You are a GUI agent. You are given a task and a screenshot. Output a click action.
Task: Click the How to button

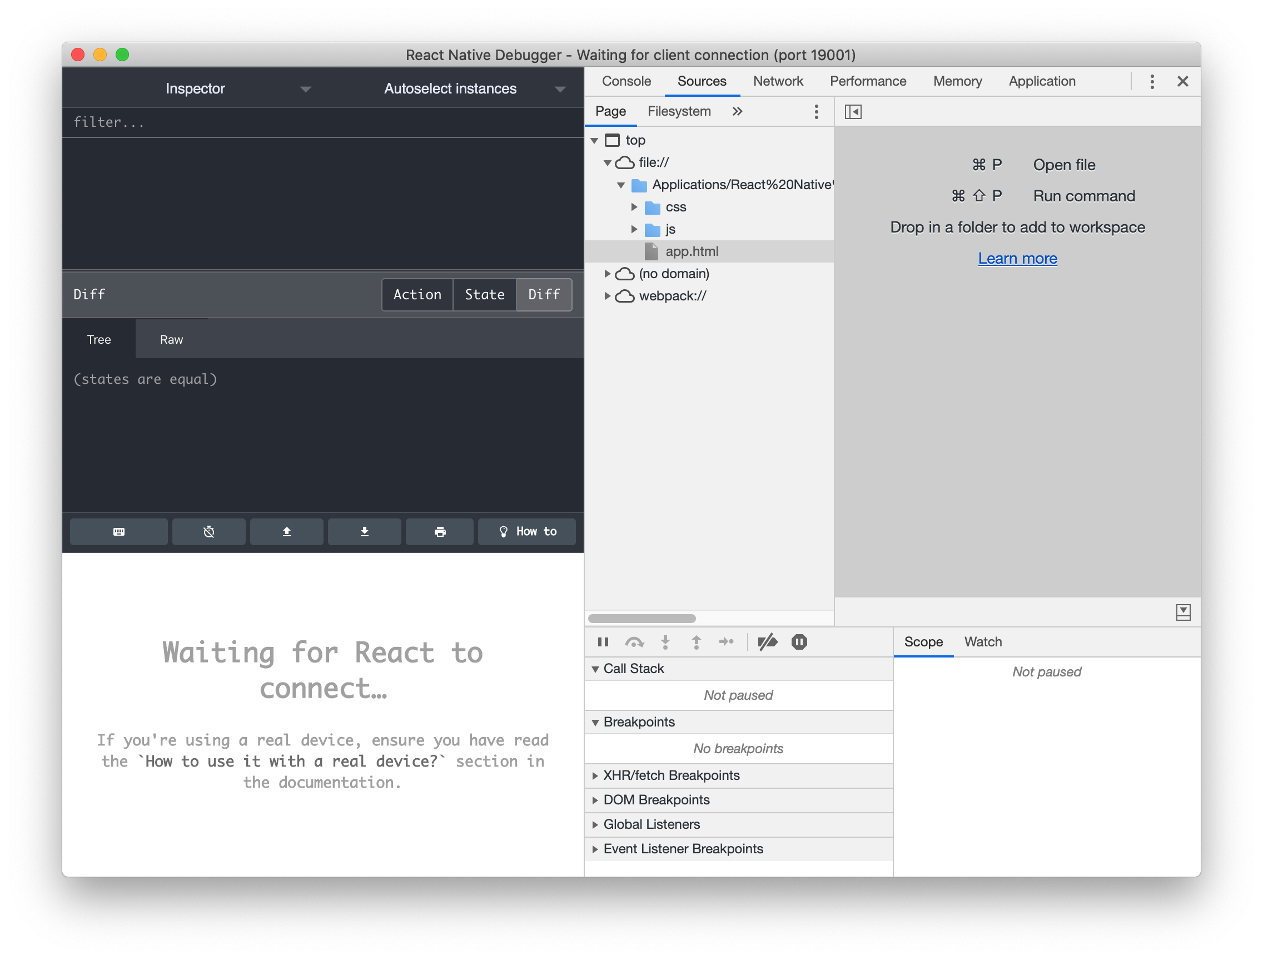point(526,531)
